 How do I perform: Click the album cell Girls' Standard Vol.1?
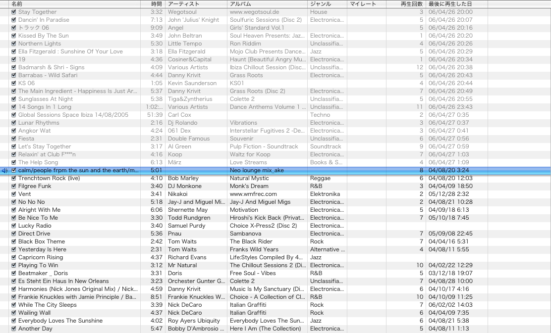click(x=257, y=28)
